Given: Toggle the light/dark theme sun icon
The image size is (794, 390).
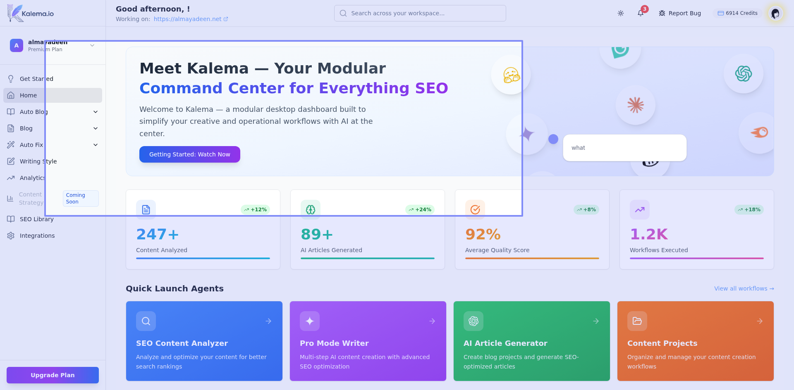Looking at the screenshot, I should 621,13.
